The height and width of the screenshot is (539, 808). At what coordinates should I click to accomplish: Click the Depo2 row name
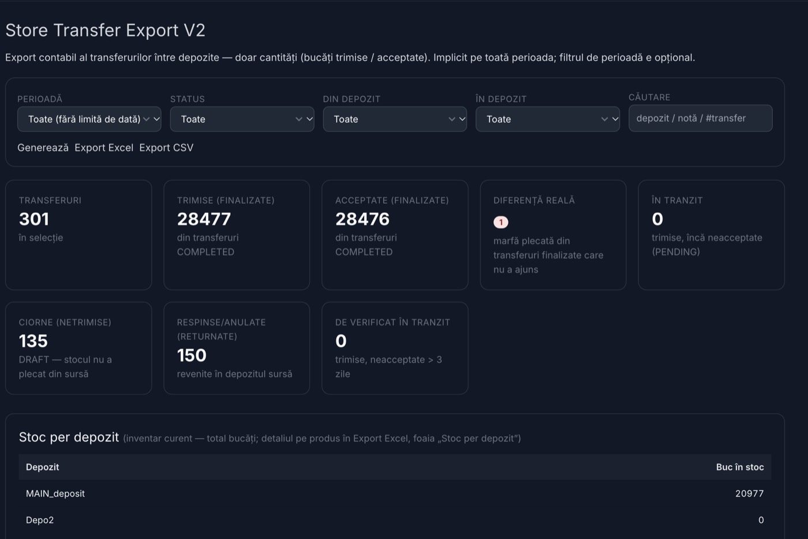40,520
